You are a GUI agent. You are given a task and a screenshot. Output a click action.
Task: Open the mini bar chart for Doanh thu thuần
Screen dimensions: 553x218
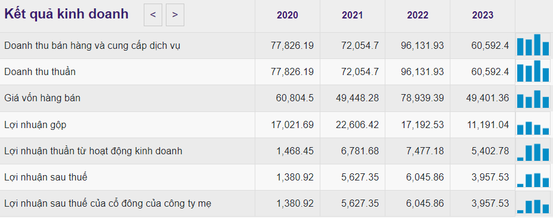coord(533,71)
